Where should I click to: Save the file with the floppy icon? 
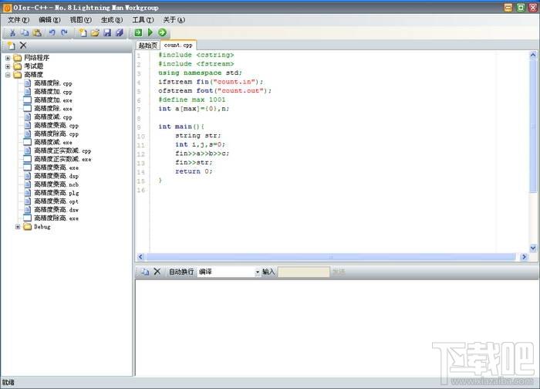(107, 32)
